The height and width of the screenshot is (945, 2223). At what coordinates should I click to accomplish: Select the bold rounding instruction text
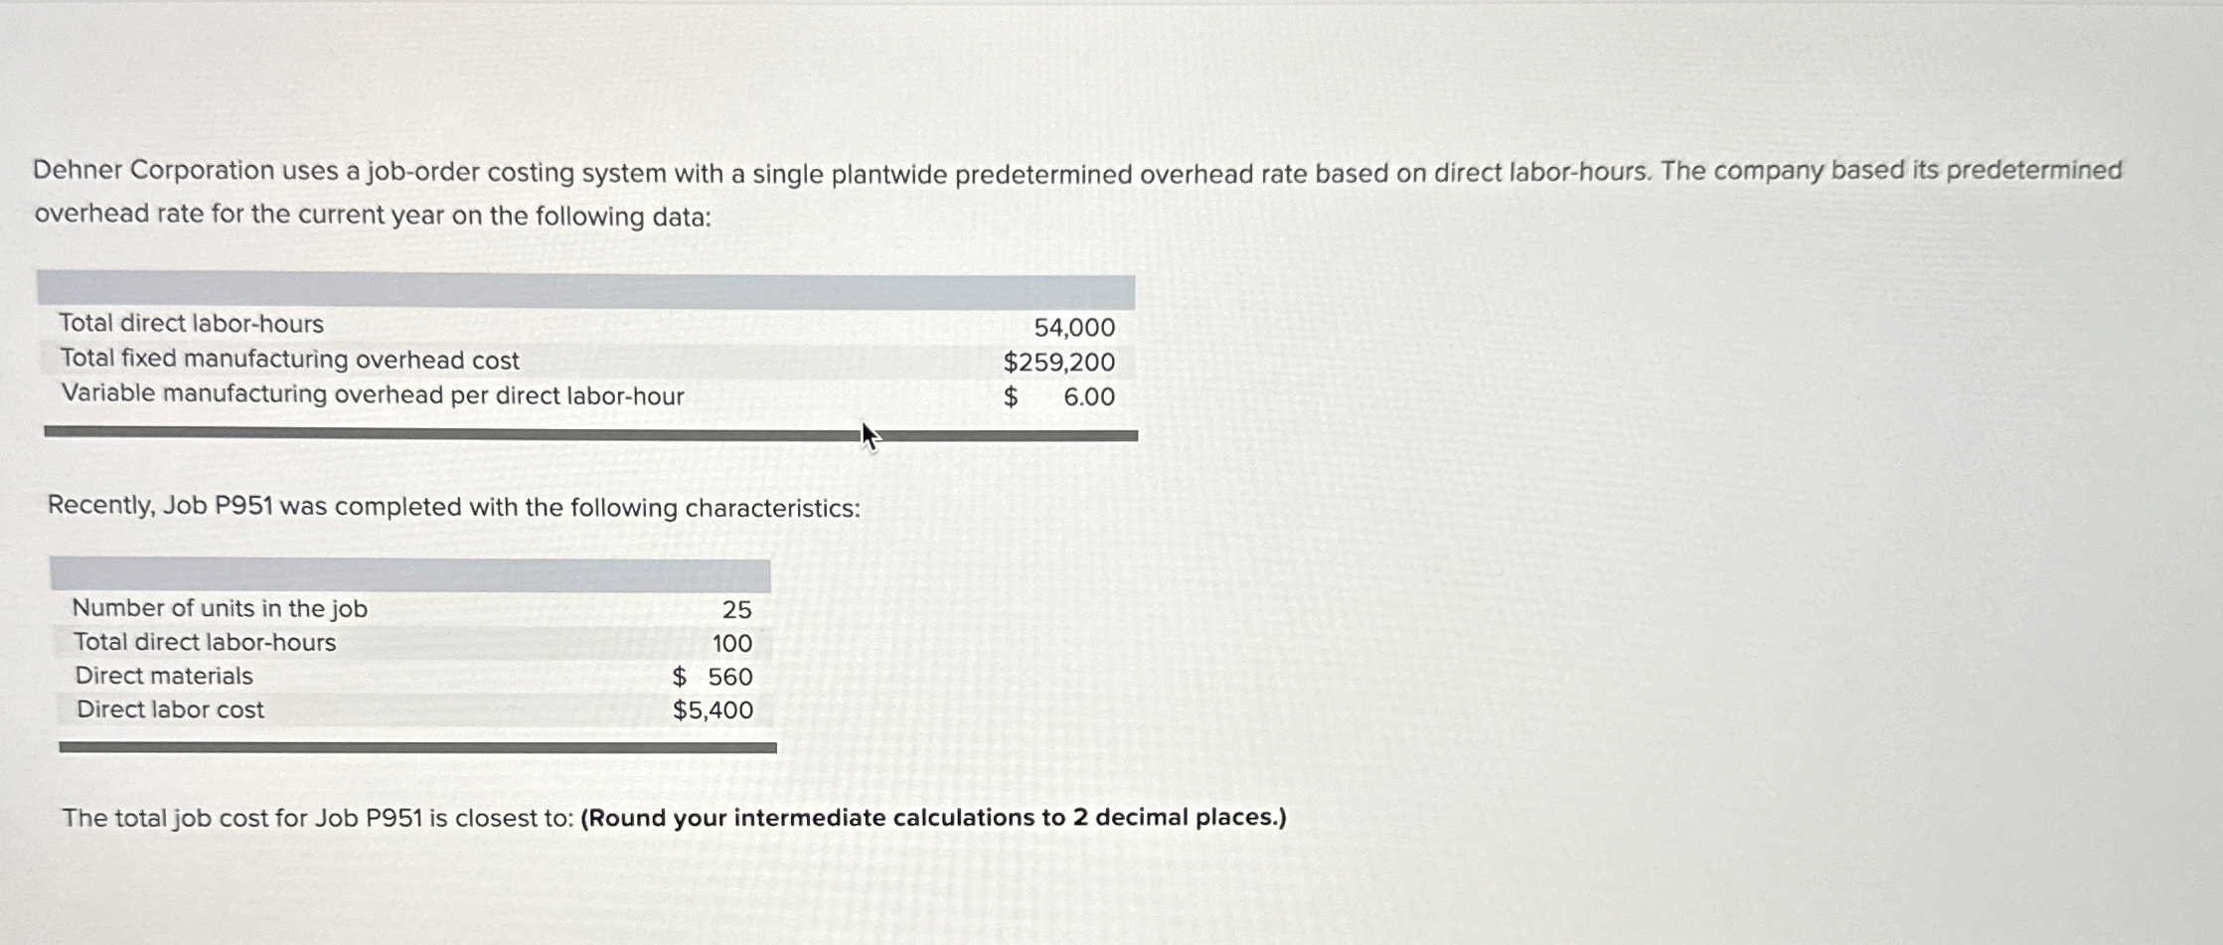pyautogui.click(x=933, y=818)
